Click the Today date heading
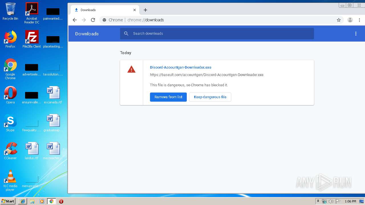The height and width of the screenshot is (205, 365). (x=125, y=53)
